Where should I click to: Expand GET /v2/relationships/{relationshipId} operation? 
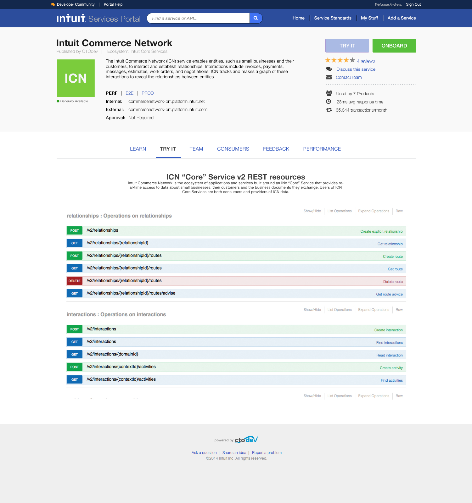pos(236,243)
